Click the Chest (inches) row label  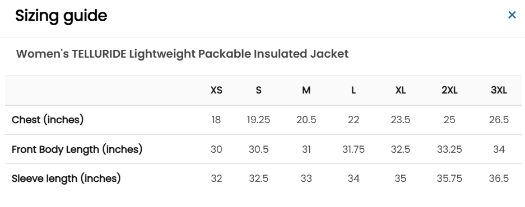point(48,120)
